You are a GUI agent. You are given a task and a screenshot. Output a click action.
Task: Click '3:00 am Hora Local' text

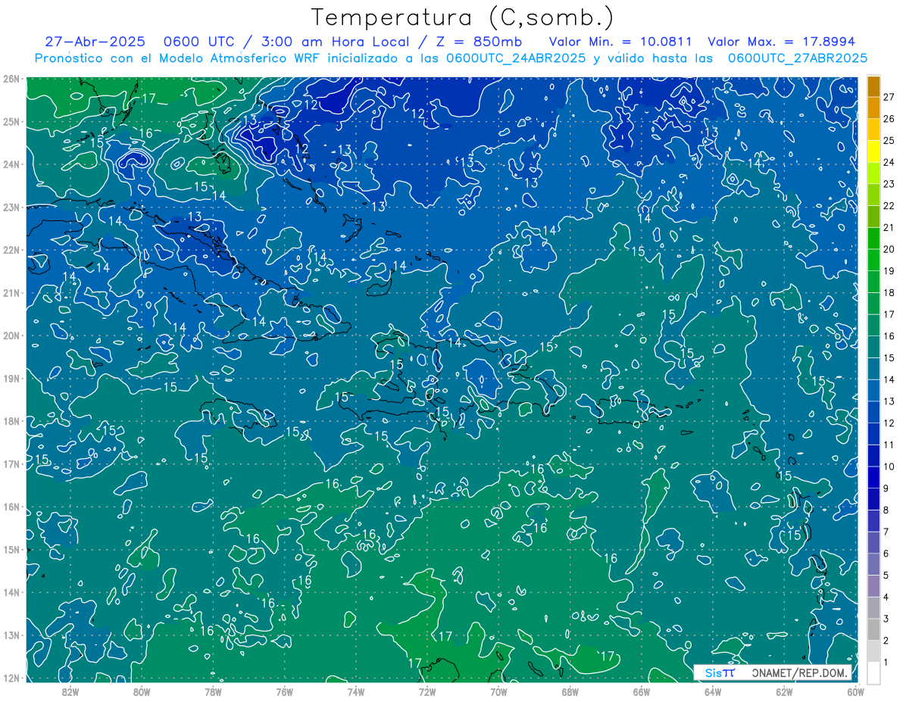tap(336, 42)
